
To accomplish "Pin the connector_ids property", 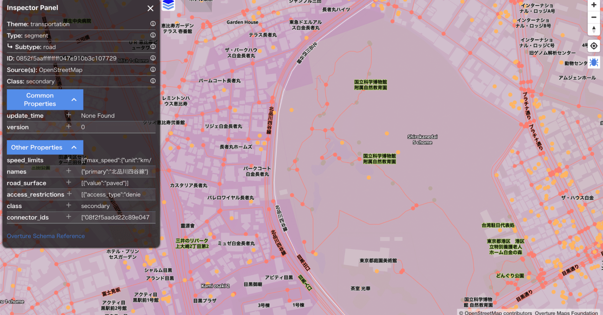I will click(68, 217).
